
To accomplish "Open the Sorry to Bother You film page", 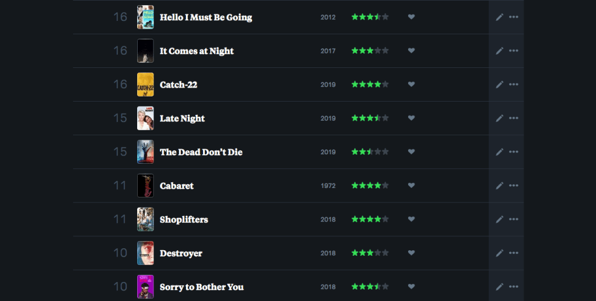I will [201, 287].
